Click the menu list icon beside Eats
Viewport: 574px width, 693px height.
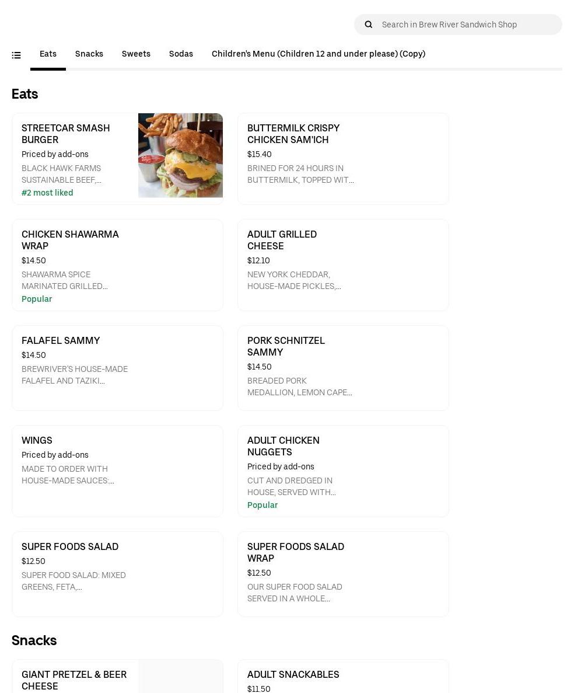coord(16,55)
